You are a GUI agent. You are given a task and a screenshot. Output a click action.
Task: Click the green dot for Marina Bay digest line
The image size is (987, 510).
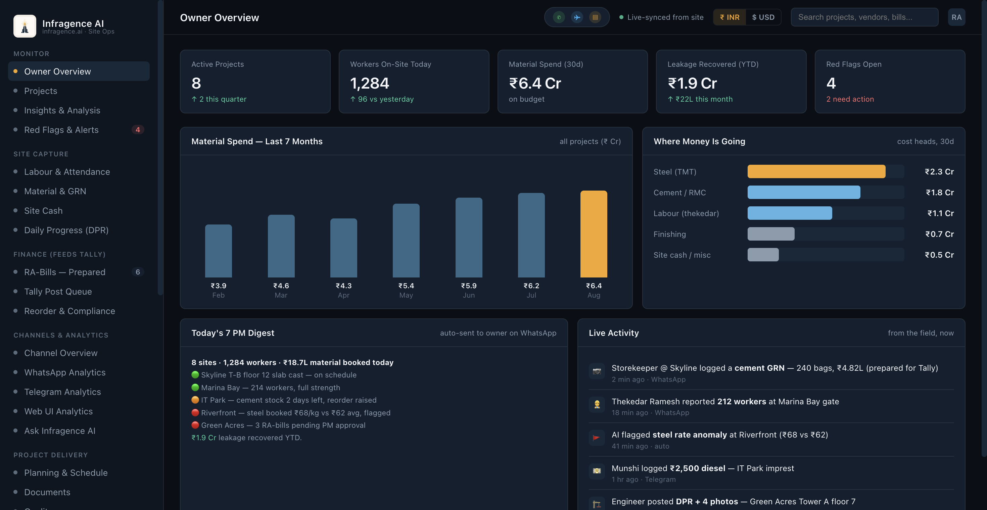point(195,388)
